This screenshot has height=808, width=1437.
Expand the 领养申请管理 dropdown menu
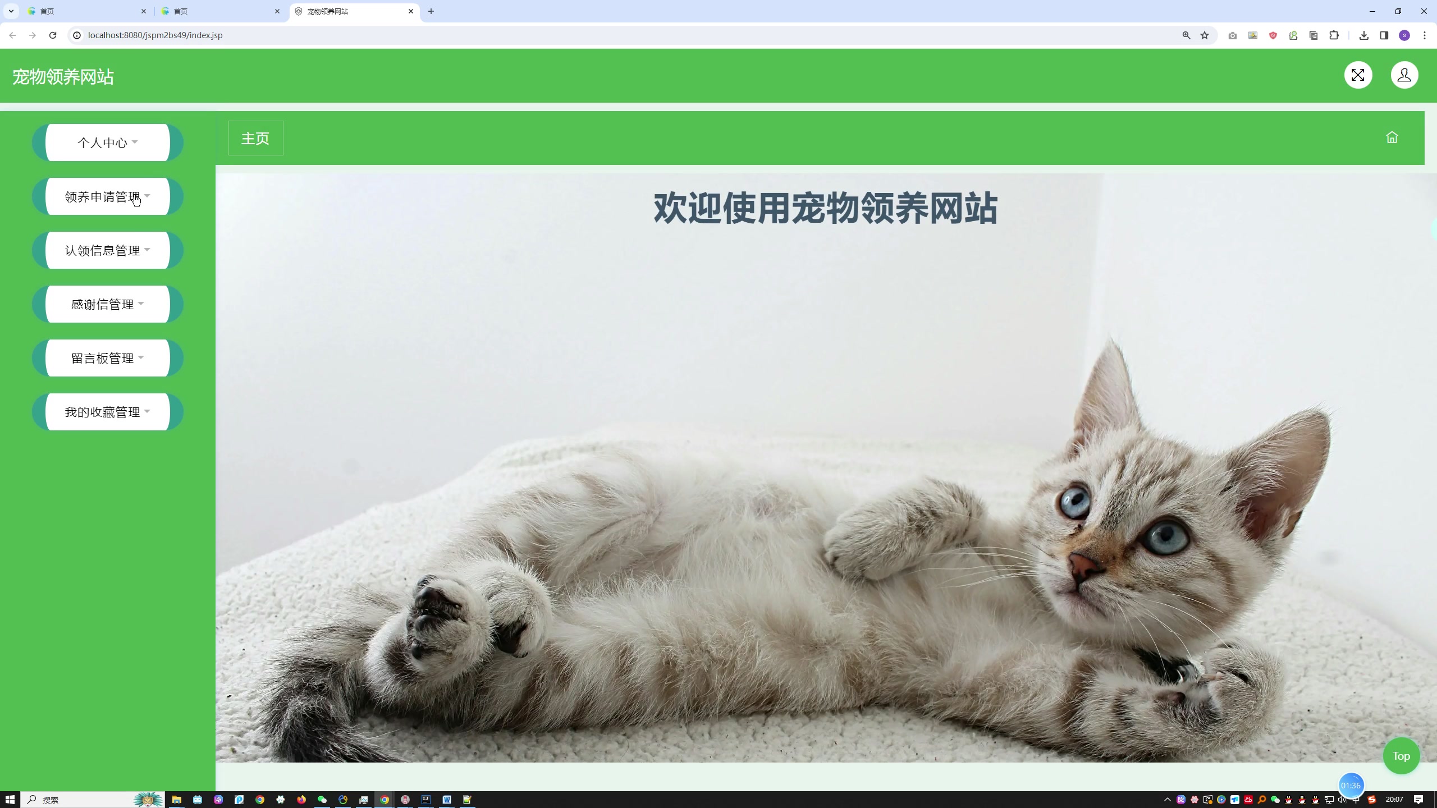(108, 196)
